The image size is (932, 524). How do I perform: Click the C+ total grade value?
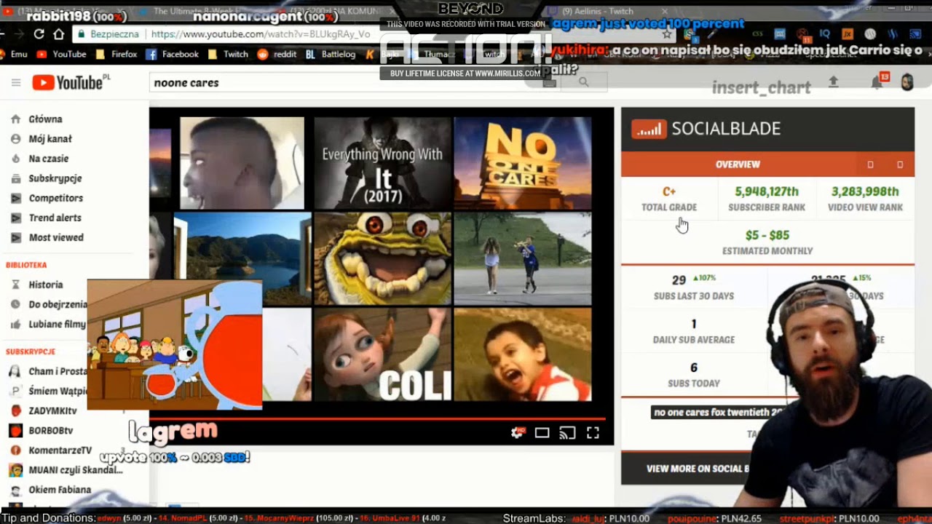[669, 191]
